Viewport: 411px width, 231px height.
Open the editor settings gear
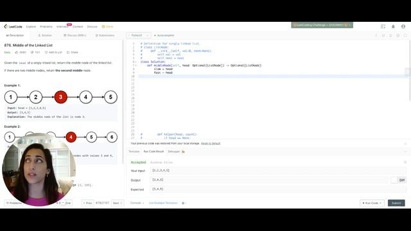click(398, 35)
